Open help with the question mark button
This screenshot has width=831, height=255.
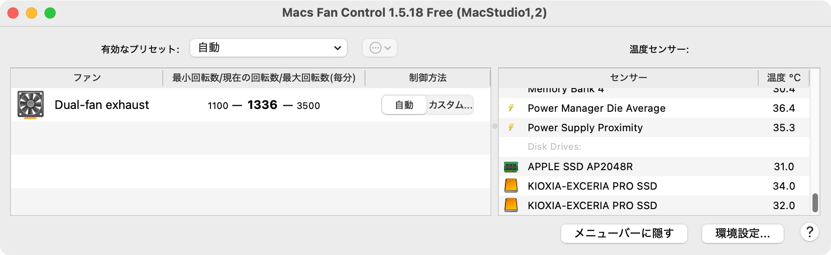click(x=809, y=232)
